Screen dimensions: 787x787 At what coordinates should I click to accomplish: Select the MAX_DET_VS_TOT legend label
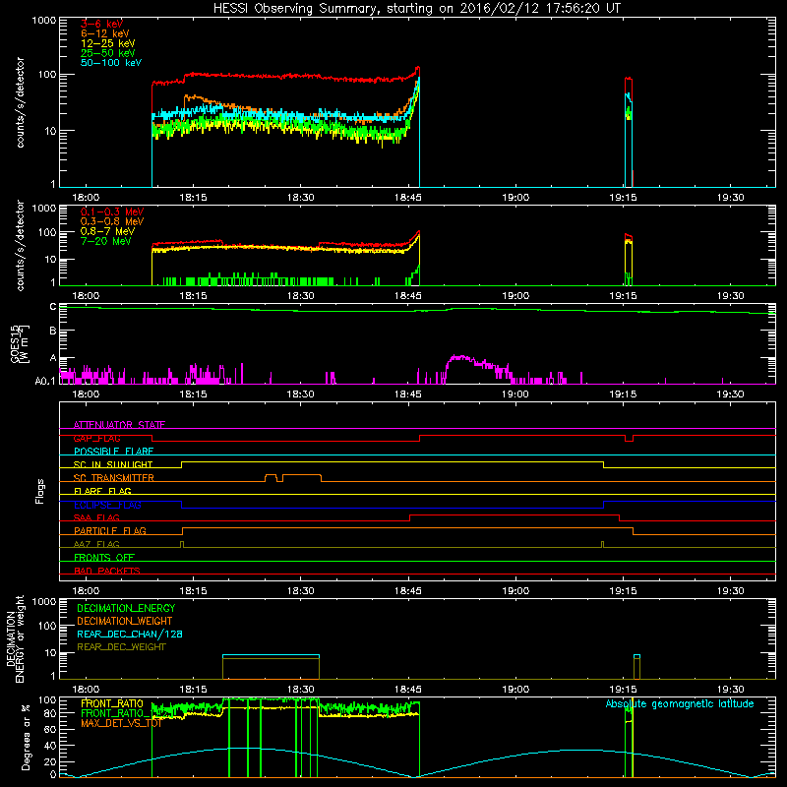point(121,723)
